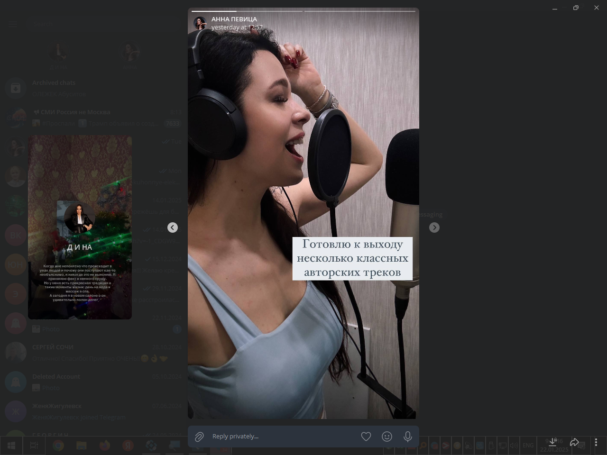Open the emoji picker smiley icon
Screen dimensions: 607x455
tap(387, 437)
